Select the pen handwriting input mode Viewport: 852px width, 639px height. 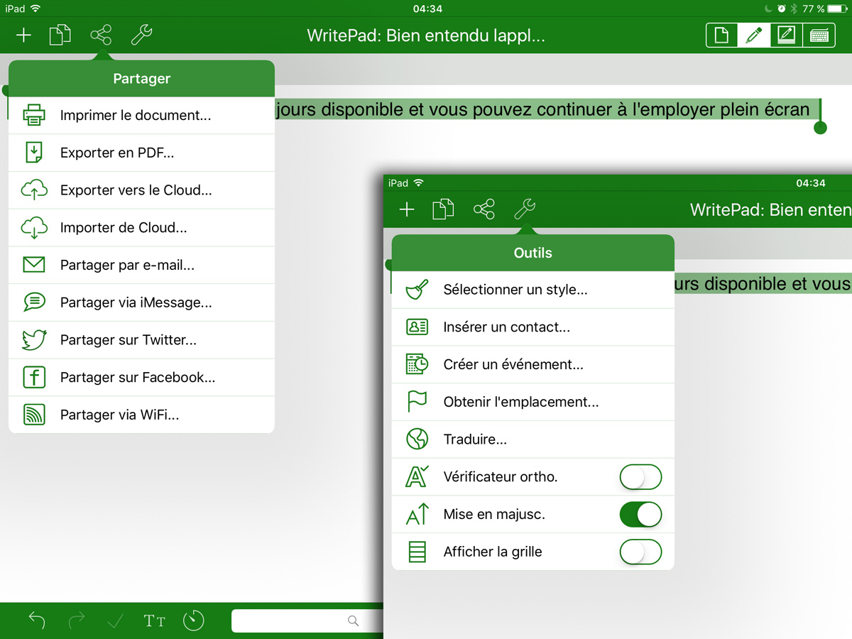(753, 35)
